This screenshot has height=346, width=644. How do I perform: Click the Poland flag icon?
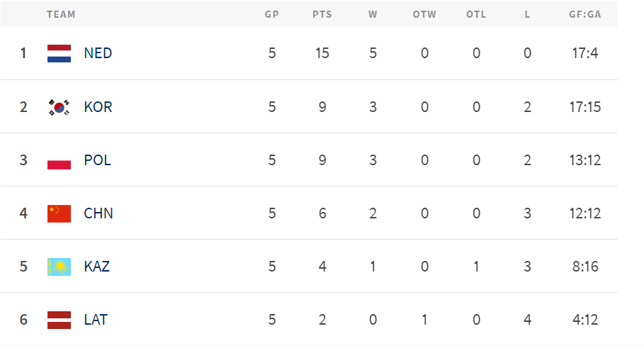click(59, 160)
